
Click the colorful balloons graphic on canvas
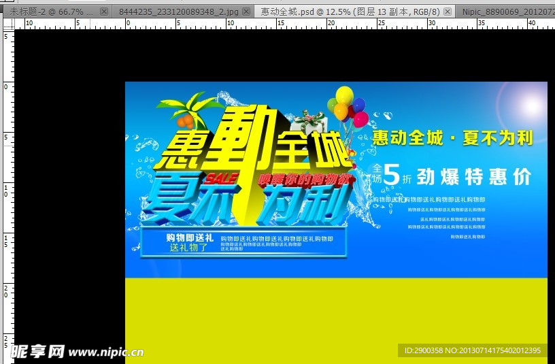[348, 106]
